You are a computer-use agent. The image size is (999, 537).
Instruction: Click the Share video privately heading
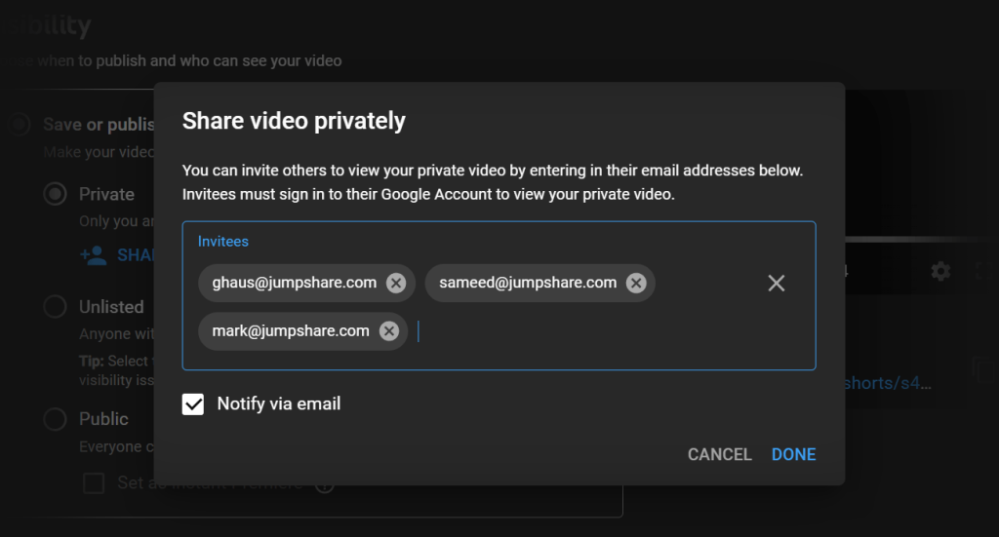coord(294,121)
